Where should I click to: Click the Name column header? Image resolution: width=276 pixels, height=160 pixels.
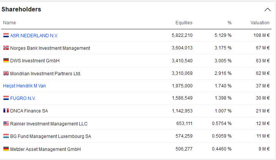point(9,23)
